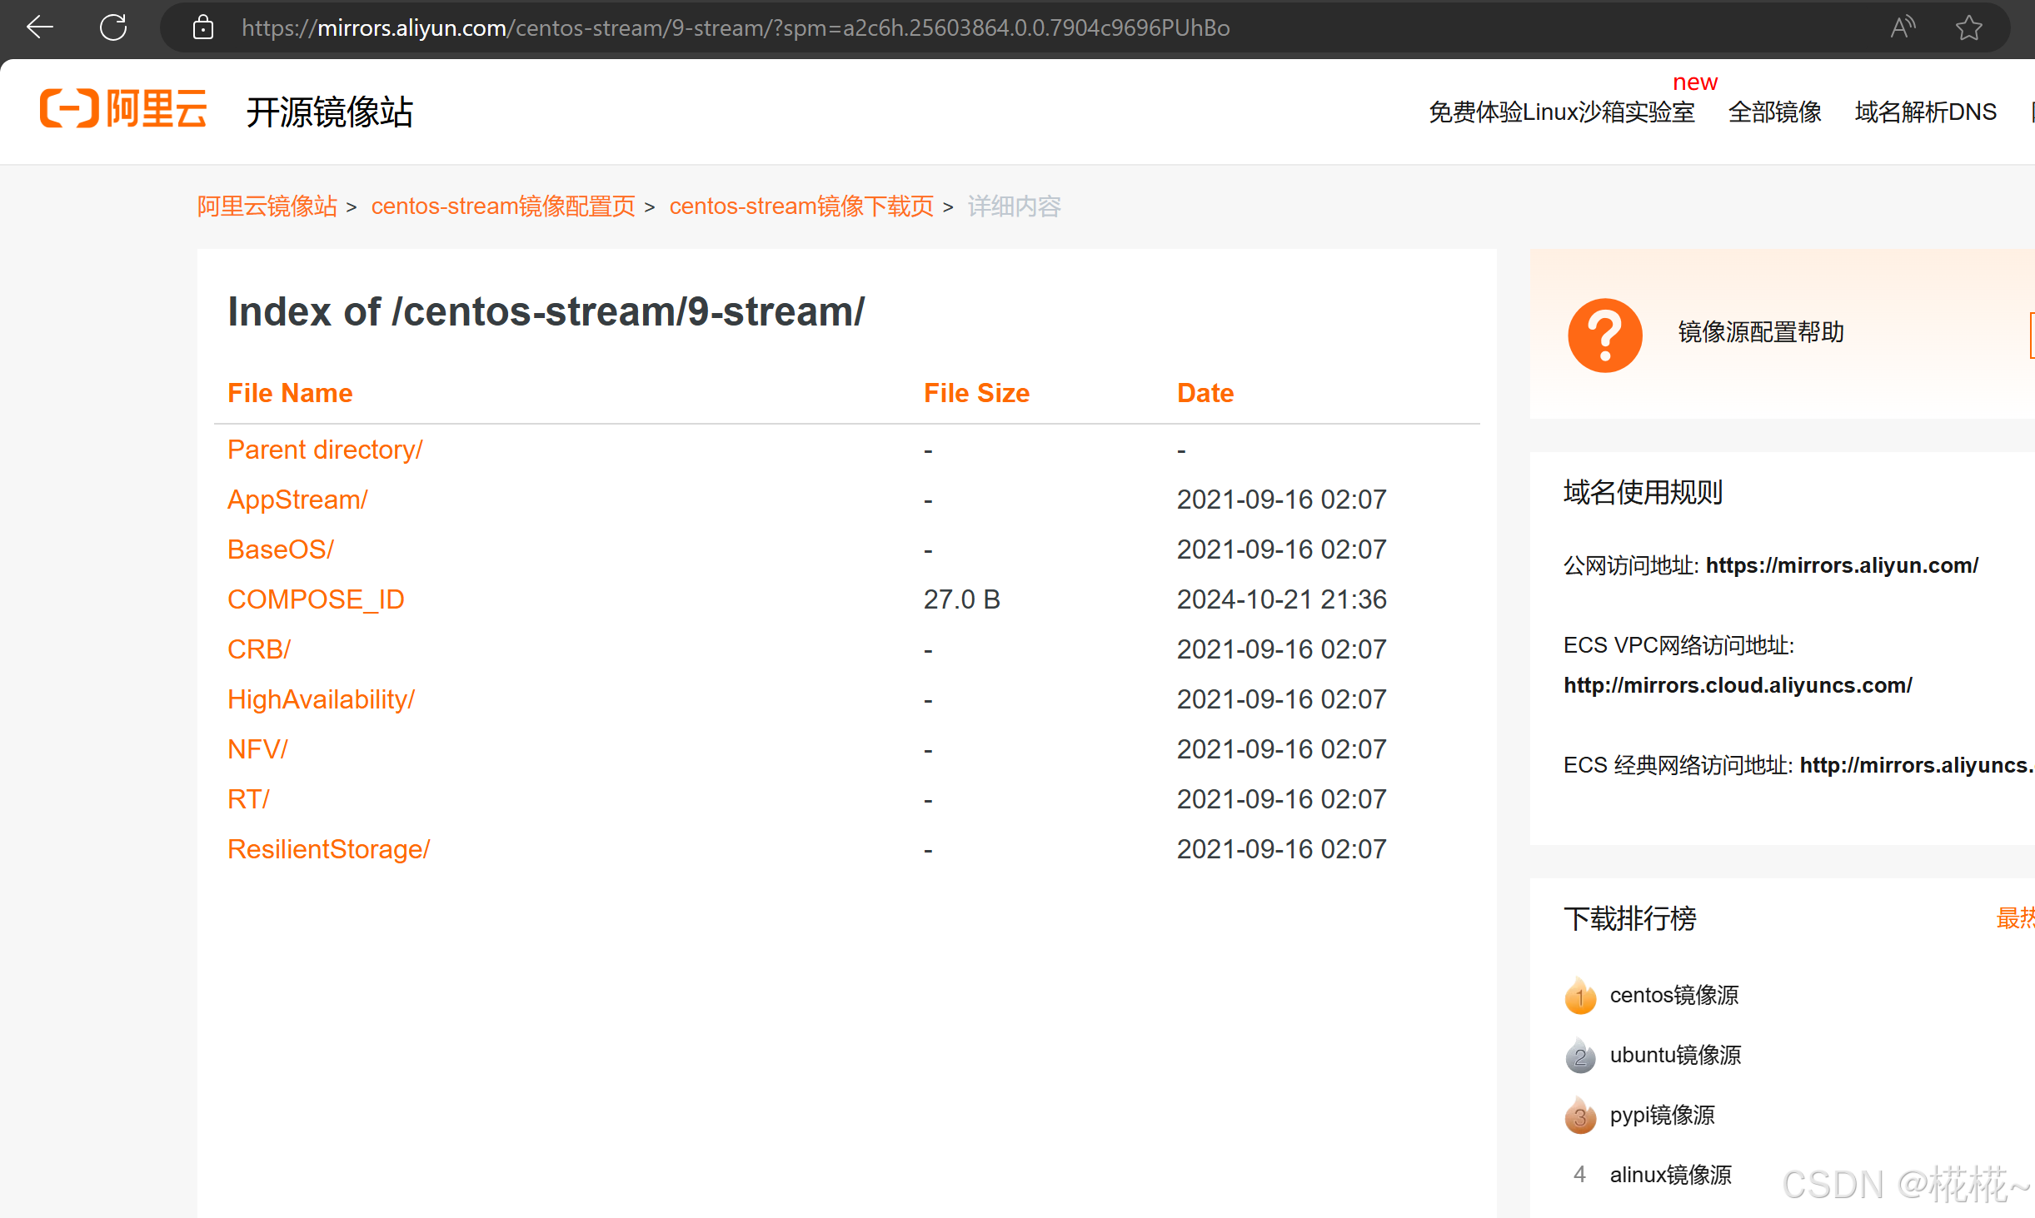This screenshot has width=2035, height=1218.
Task: Click the browser back arrow
Action: [x=40, y=27]
